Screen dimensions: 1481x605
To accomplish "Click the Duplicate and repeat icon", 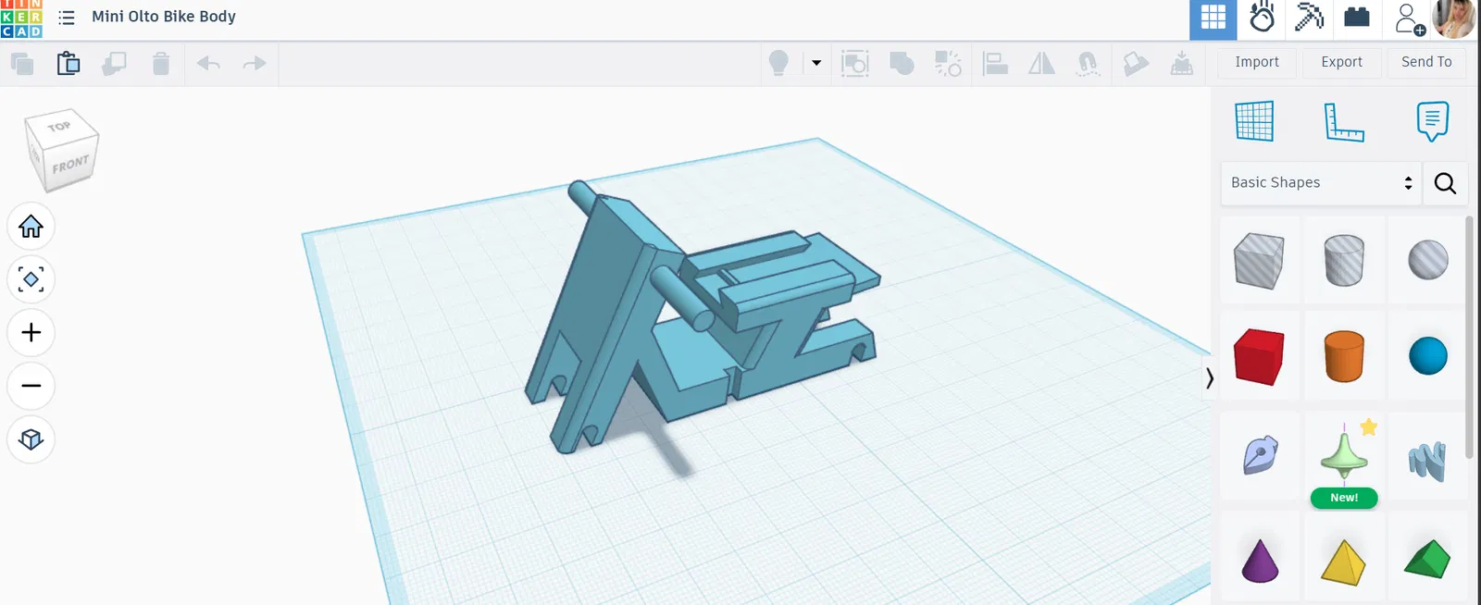I will coord(114,64).
